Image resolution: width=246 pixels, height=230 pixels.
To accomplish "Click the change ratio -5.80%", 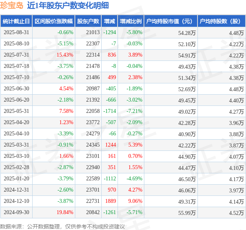I will point(135,33).
